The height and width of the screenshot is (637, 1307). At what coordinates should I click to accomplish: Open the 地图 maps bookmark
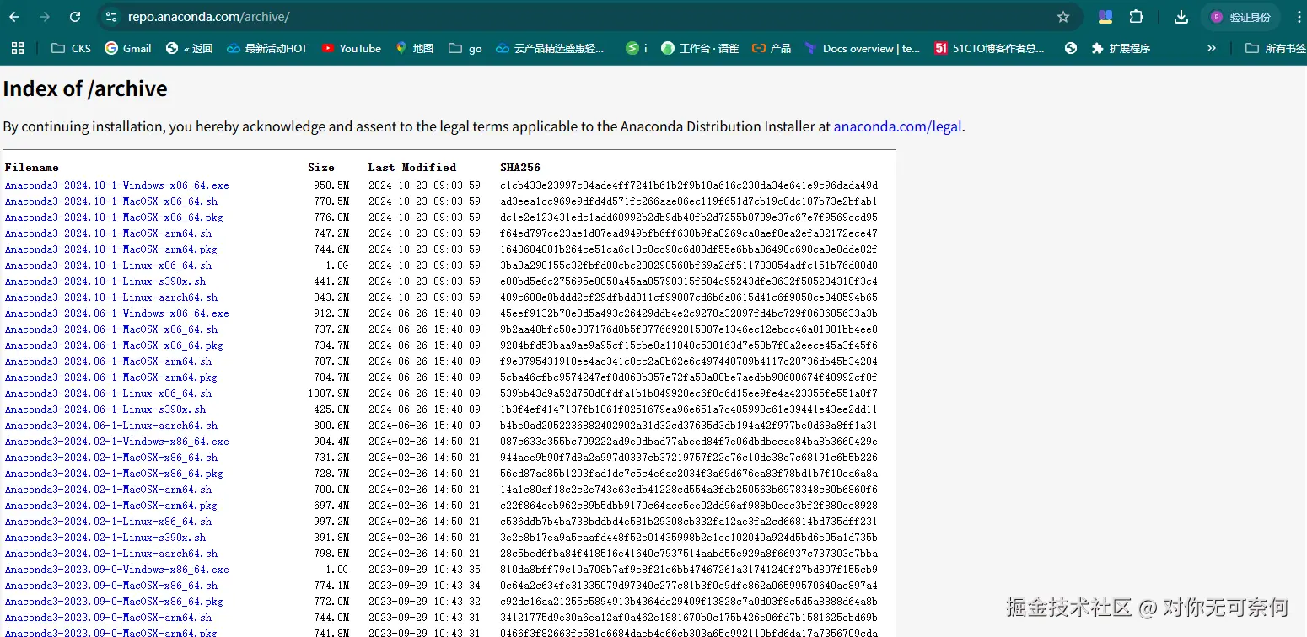pos(414,48)
